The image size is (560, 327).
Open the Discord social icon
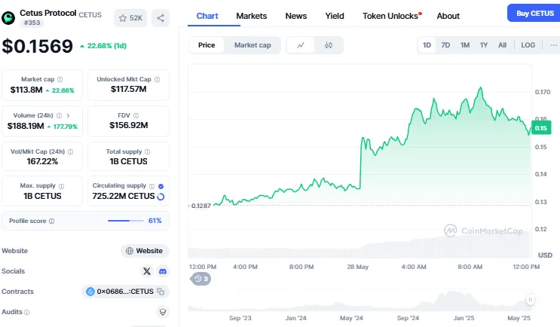(162, 270)
